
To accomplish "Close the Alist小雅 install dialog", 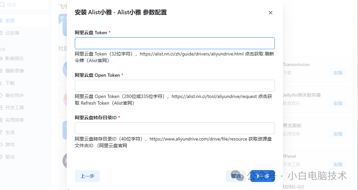I will [270, 13].
